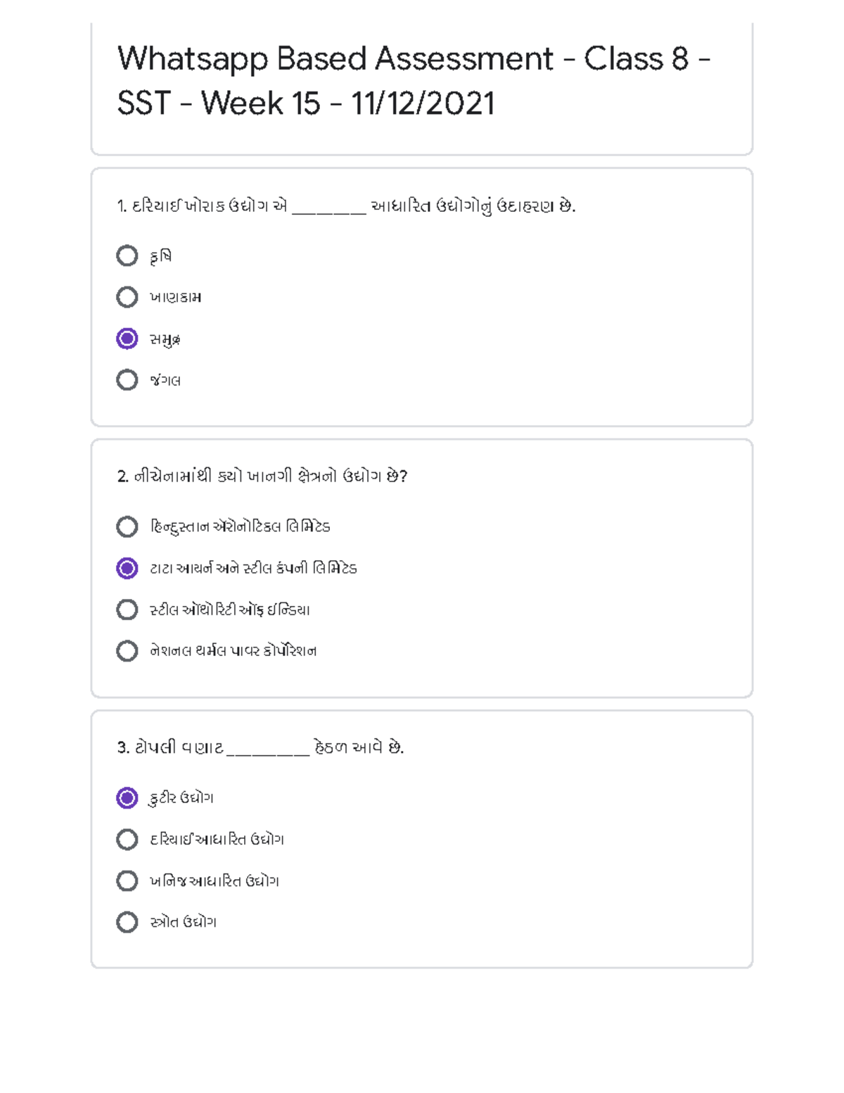
Task: Choose સ્ટીલ ઑથોરિટી ઑફ ઇન્ડિયા option
Action: coord(127,609)
